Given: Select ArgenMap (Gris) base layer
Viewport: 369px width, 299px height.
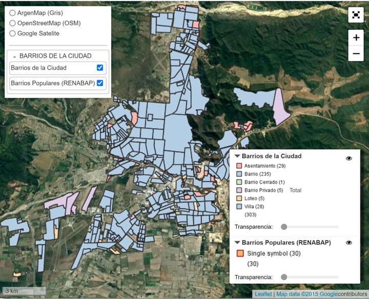Looking at the screenshot, I should [x=12, y=13].
